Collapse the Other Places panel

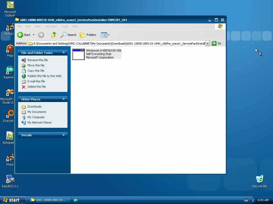(x=63, y=99)
